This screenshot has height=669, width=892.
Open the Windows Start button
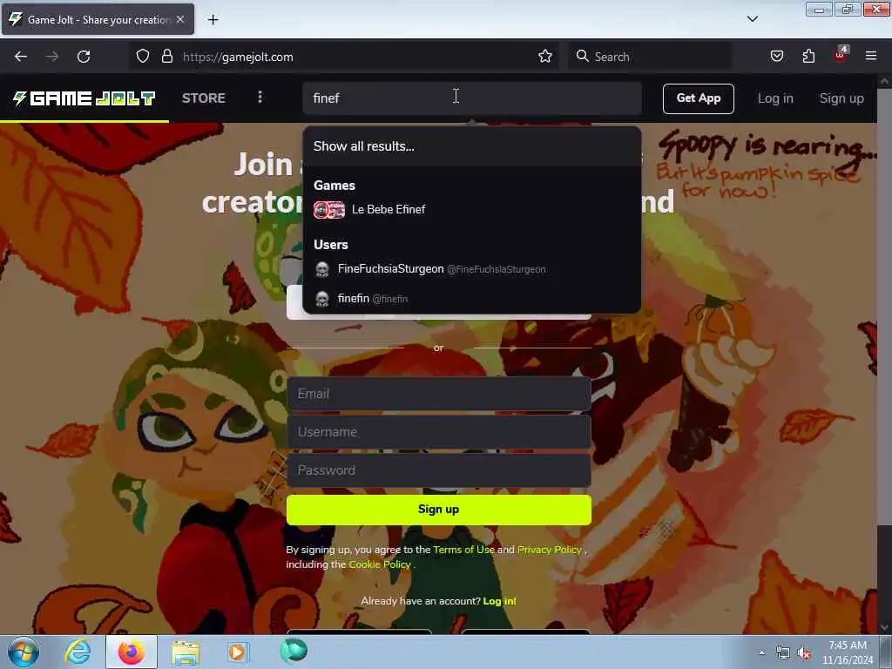(x=23, y=652)
